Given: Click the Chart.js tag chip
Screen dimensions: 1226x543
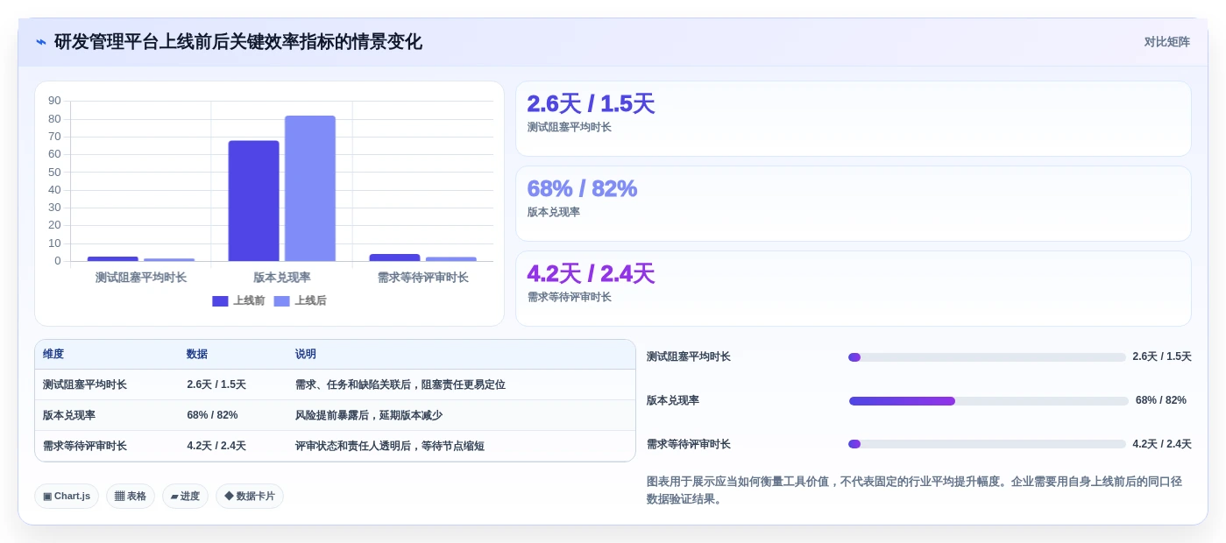Looking at the screenshot, I should [67, 496].
